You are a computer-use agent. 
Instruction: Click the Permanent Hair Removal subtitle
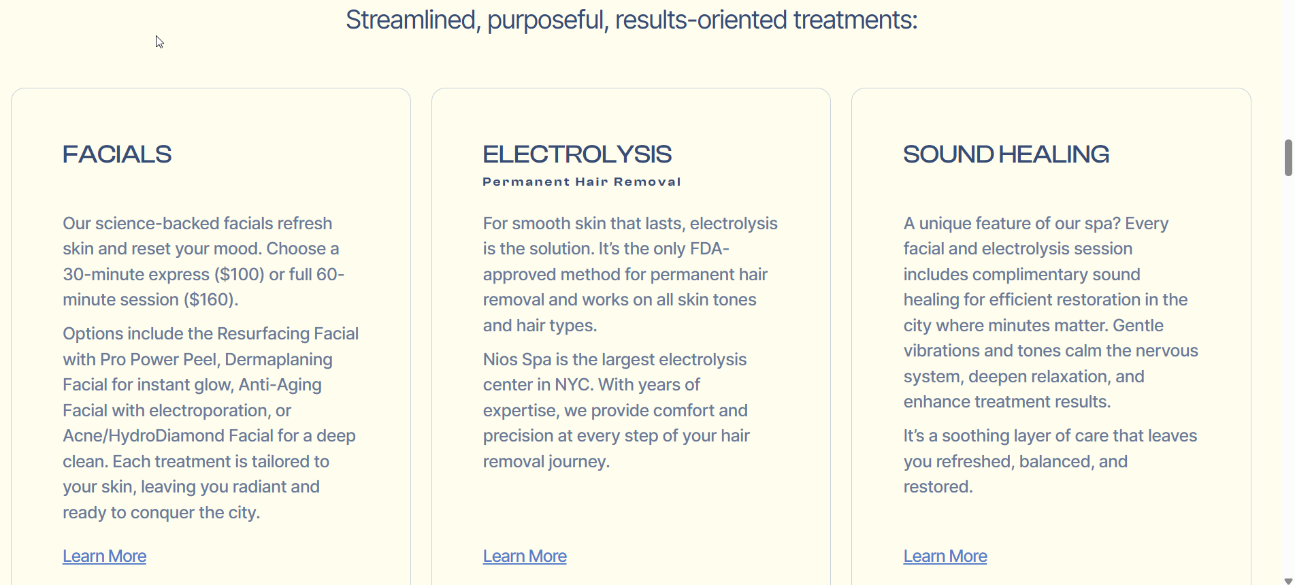point(582,182)
